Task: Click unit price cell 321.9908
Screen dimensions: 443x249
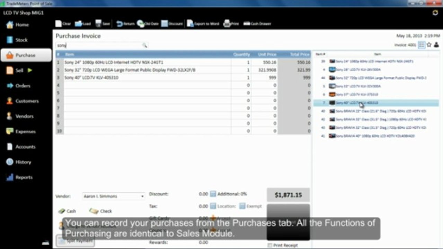Action: tap(265, 70)
